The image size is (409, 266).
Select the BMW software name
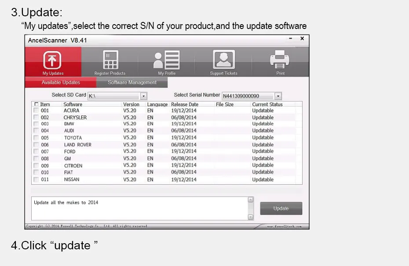(x=69, y=124)
